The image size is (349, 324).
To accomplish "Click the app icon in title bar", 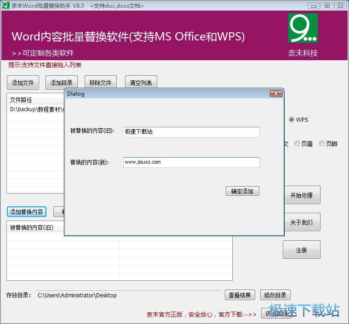I will 6,6.
